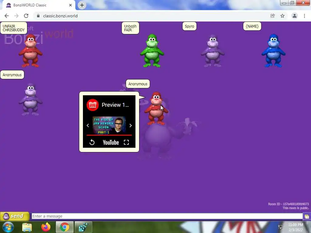
Task: Click the network tray icon
Action: point(280,227)
